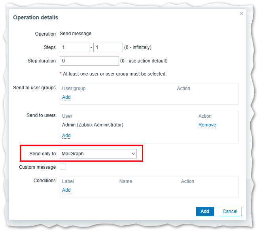Add a new condition
This screenshot has width=259, height=232.
click(x=66, y=190)
